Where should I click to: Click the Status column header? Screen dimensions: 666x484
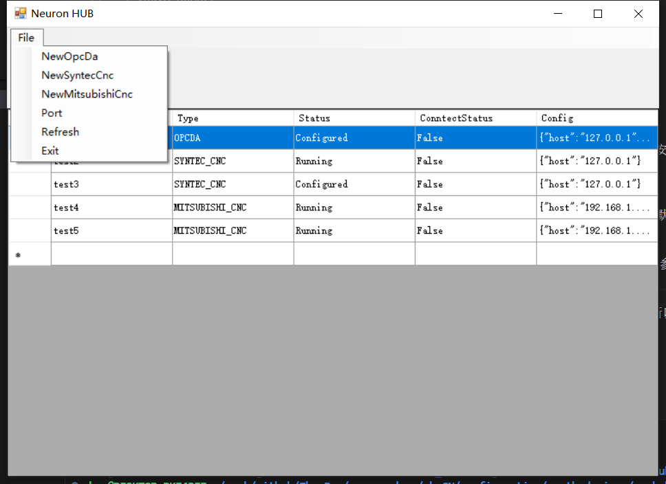(x=354, y=118)
